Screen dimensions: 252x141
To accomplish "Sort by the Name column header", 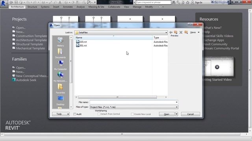I will pyautogui.click(x=114, y=38).
